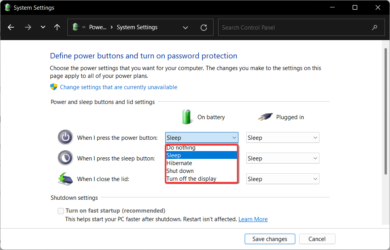
Task: Maximize the System Settings window
Action: coord(355,7)
